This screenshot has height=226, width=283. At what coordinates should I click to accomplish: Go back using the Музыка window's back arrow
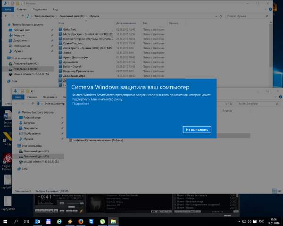coord(6,16)
